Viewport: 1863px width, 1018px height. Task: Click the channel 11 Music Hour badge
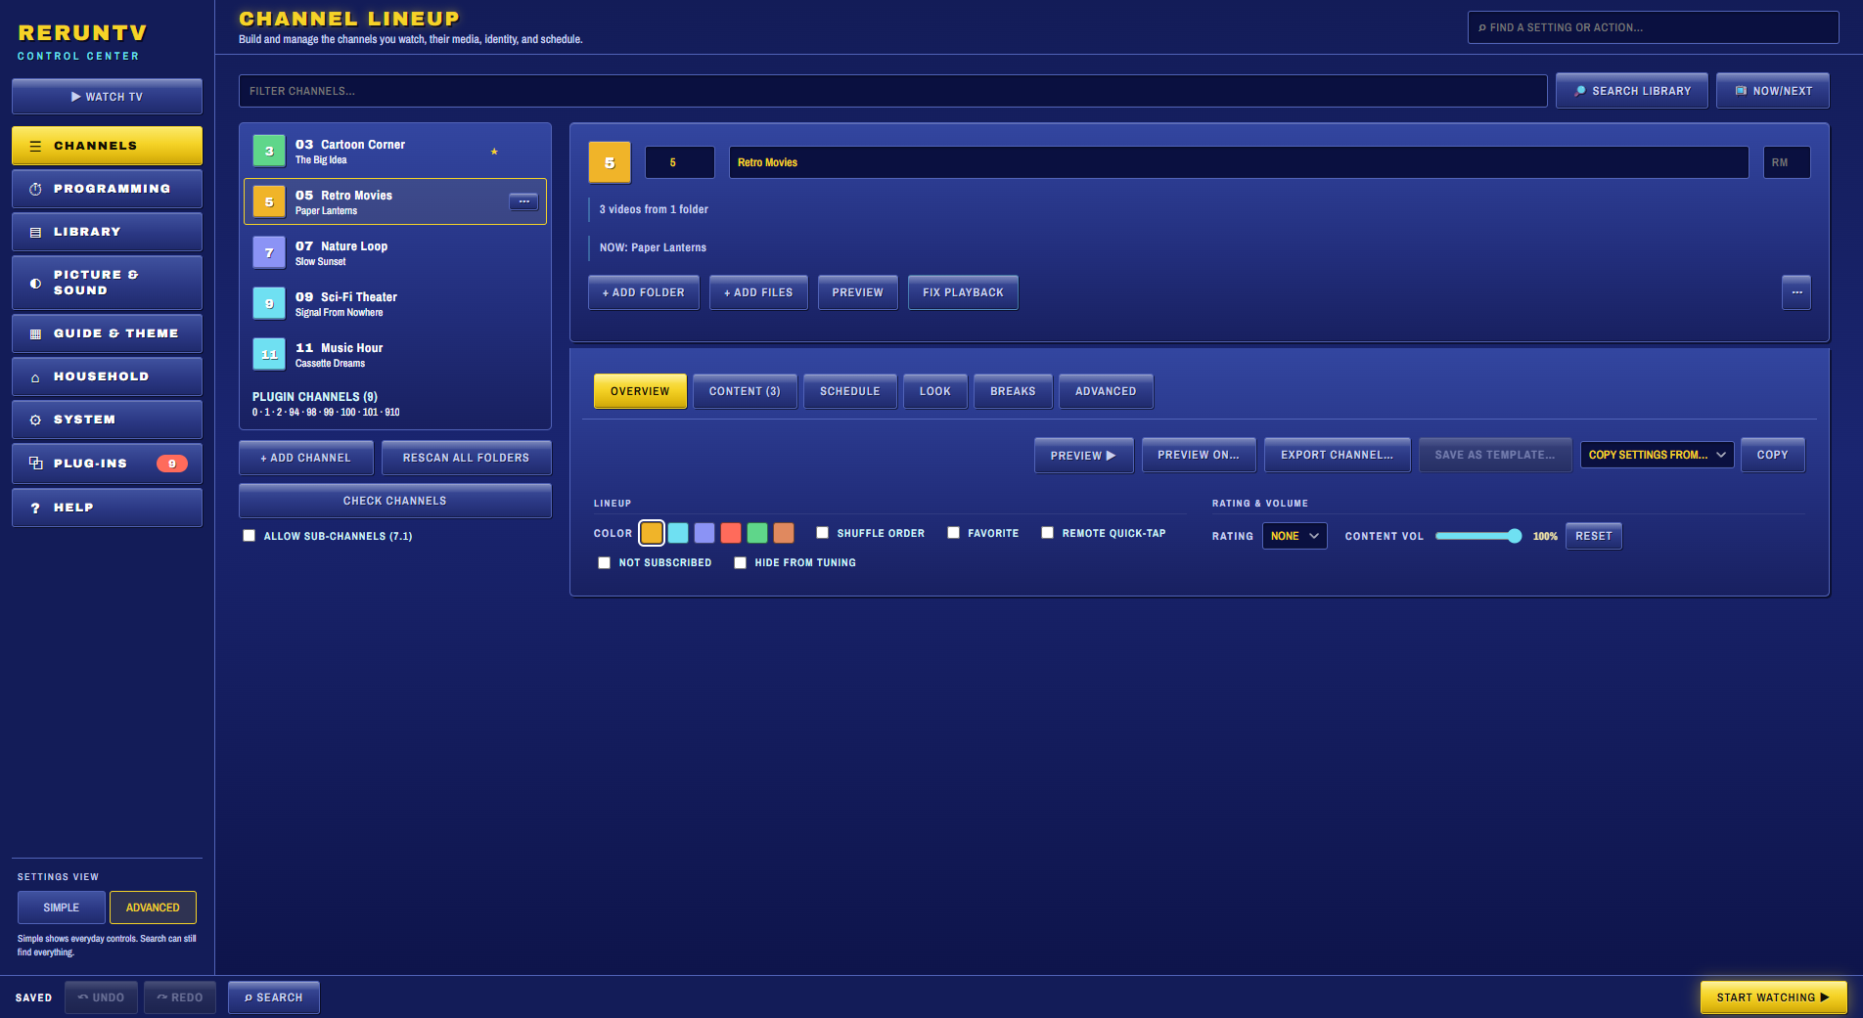[269, 354]
